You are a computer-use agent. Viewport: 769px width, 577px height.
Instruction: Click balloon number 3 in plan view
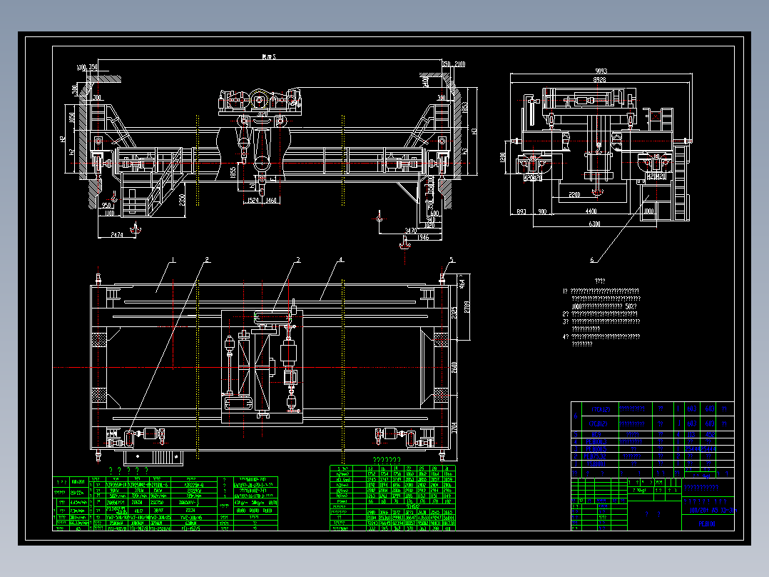(x=297, y=260)
